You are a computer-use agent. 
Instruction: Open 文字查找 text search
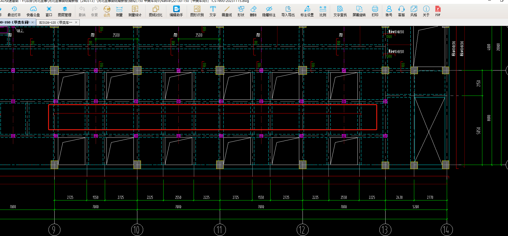(340, 11)
